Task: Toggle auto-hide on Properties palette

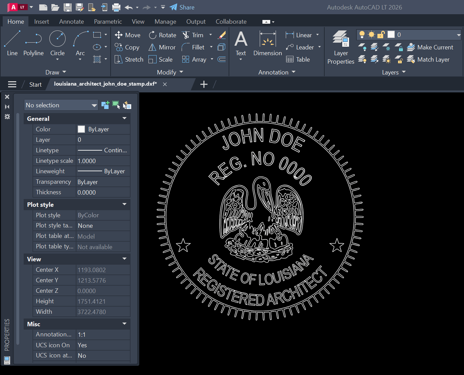Action: [7, 107]
